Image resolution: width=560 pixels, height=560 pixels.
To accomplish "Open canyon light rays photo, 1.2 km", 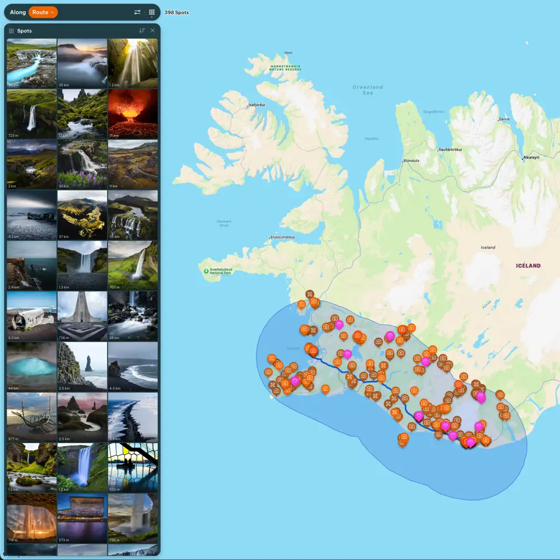I will pyautogui.click(x=133, y=63).
